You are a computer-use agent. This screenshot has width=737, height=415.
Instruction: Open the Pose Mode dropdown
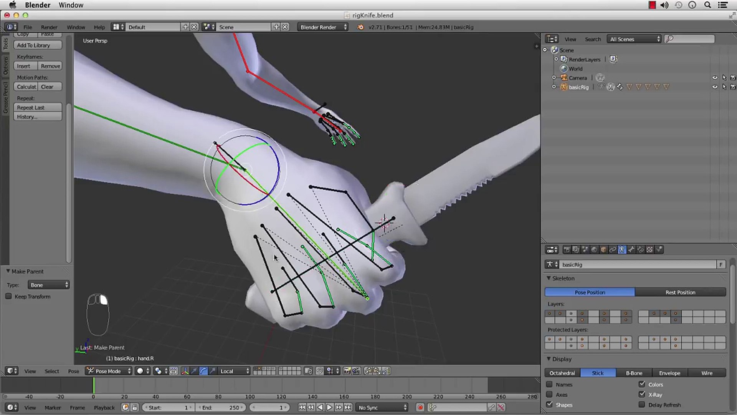click(109, 371)
